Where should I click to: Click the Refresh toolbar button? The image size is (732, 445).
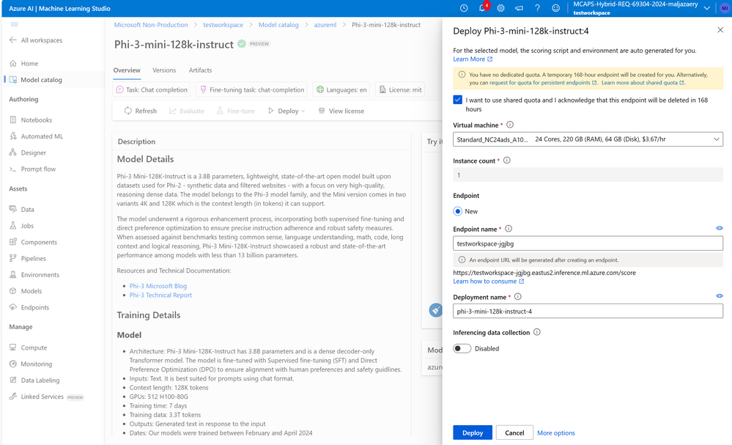pyautogui.click(x=140, y=111)
